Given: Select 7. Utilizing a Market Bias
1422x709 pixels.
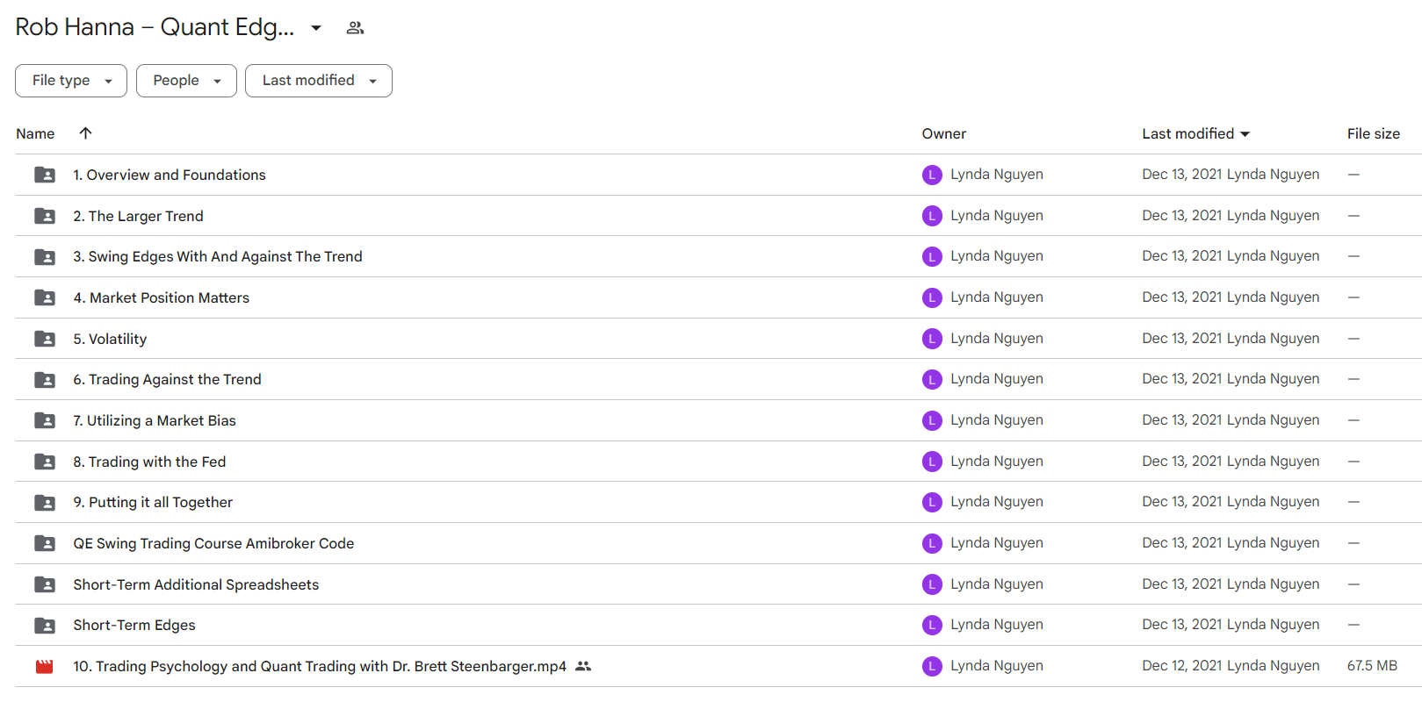Looking at the screenshot, I should (155, 420).
